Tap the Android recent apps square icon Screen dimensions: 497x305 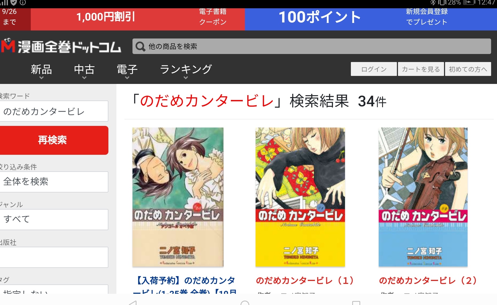coord(356,303)
